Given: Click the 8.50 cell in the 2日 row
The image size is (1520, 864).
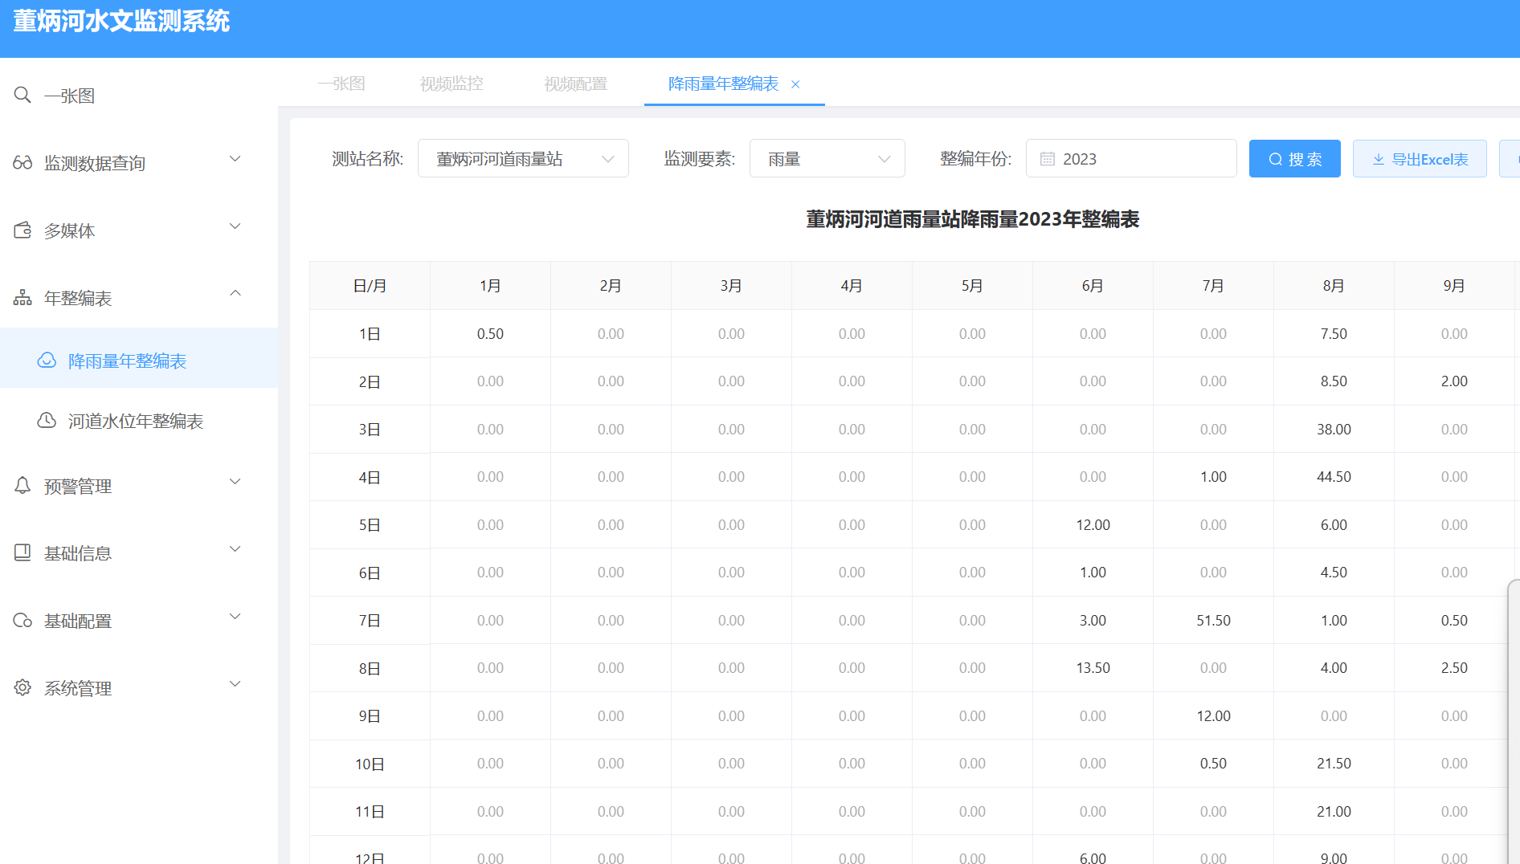Looking at the screenshot, I should (1334, 381).
